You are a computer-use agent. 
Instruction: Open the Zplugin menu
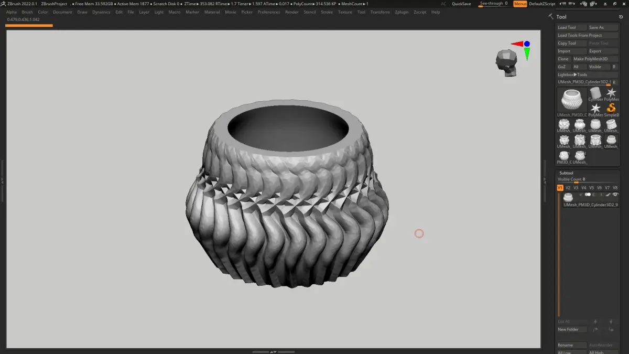(402, 12)
